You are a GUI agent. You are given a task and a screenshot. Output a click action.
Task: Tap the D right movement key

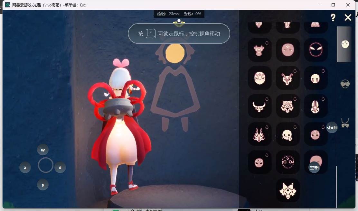(x=60, y=168)
